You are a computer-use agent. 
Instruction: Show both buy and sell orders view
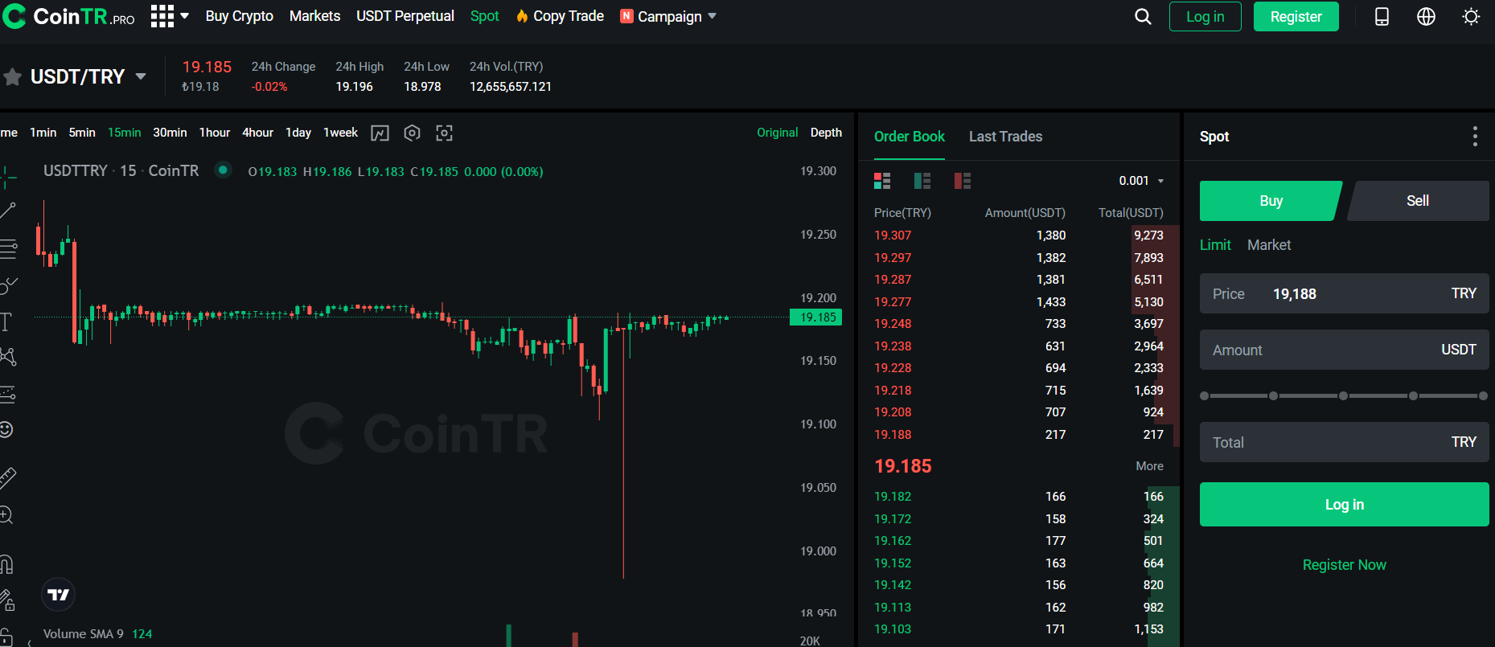882,181
